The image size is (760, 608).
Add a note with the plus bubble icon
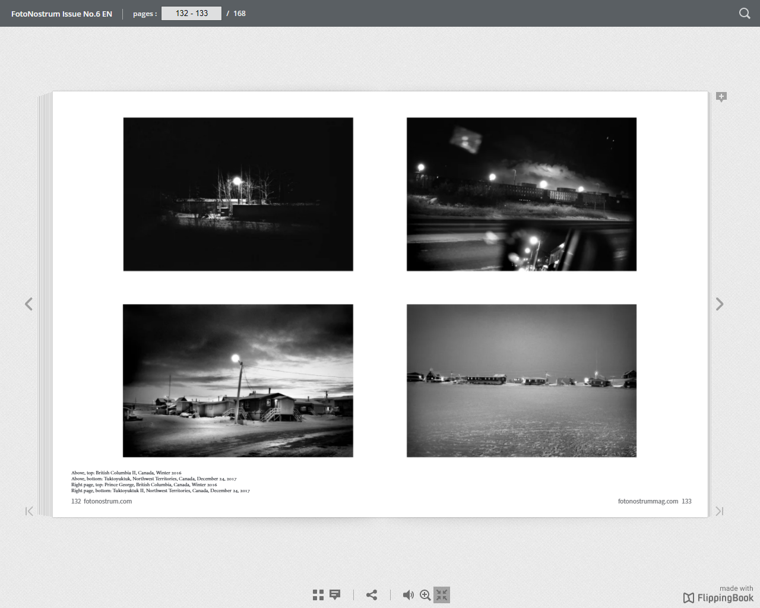(721, 97)
